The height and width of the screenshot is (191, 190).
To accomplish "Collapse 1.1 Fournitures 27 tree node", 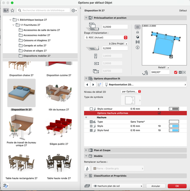I will pyautogui.click(x=13, y=25).
